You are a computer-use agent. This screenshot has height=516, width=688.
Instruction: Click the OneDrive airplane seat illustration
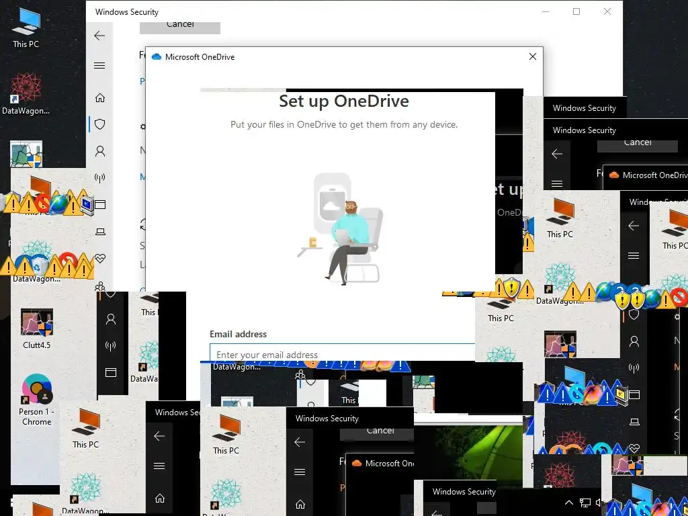341,229
